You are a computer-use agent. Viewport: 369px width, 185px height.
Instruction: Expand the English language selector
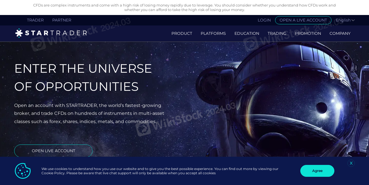pyautogui.click(x=345, y=20)
